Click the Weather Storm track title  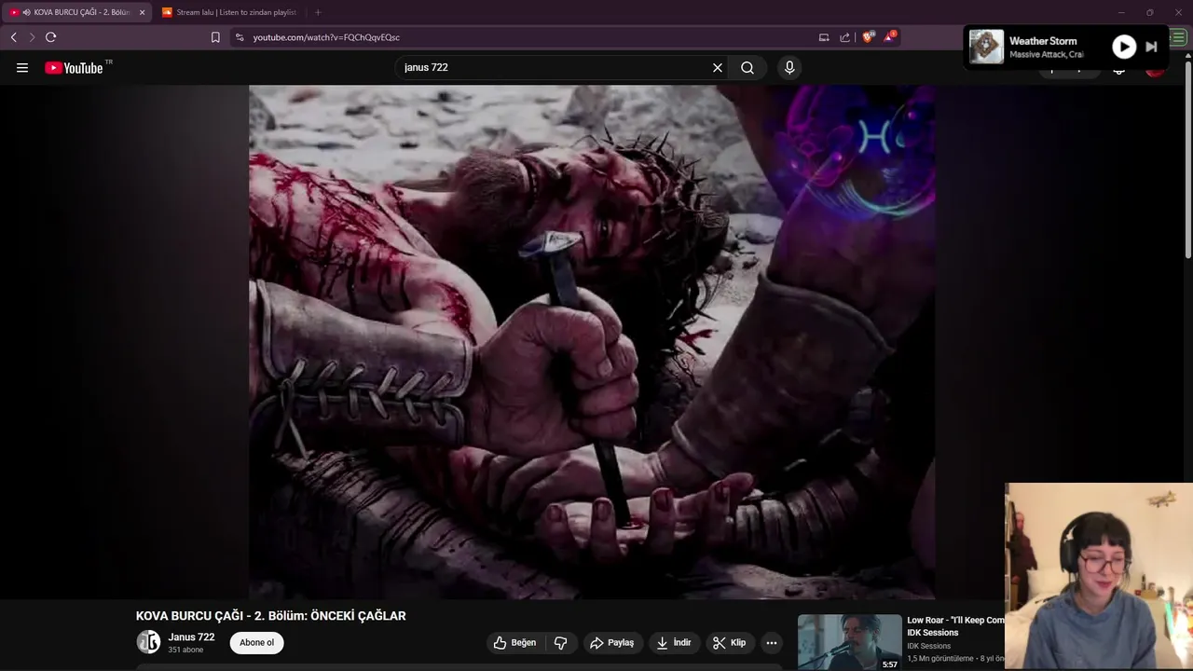[x=1043, y=41]
